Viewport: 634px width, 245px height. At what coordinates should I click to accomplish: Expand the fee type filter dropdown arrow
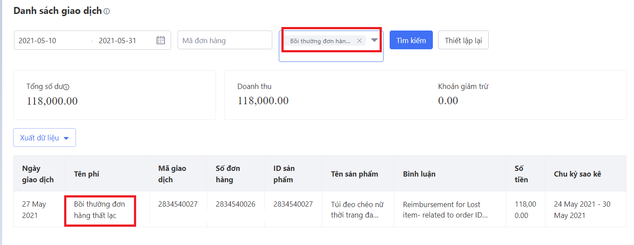coord(374,40)
